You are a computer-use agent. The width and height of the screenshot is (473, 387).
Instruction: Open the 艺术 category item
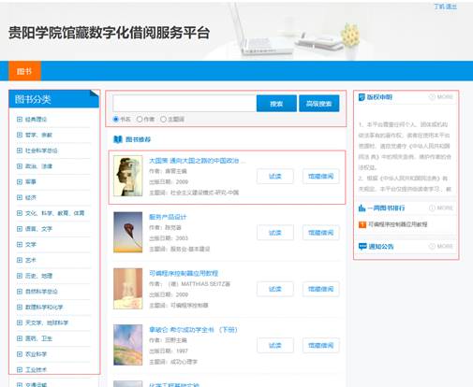[x=31, y=260]
